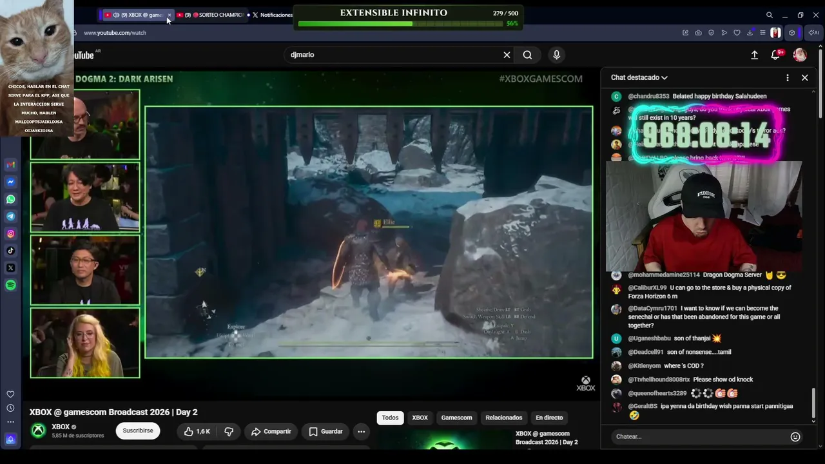Open the browser downloads icon
Image resolution: width=825 pixels, height=464 pixels.
coord(750,33)
